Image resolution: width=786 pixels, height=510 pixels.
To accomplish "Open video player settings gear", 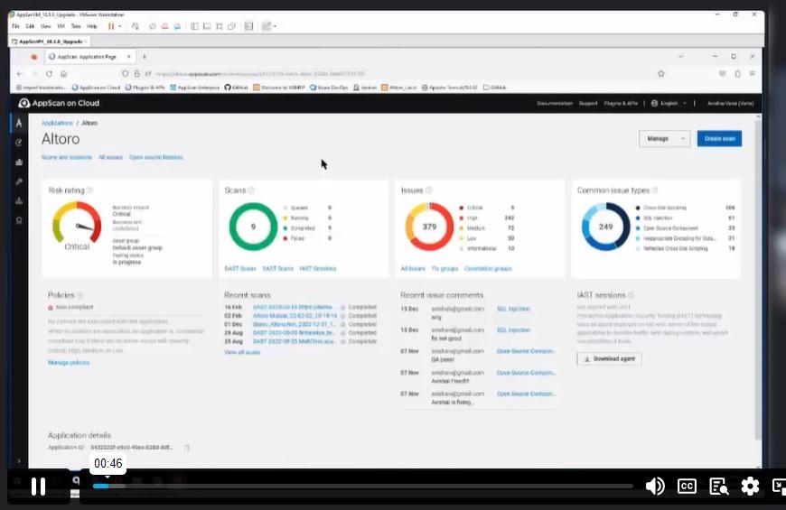I will click(751, 486).
